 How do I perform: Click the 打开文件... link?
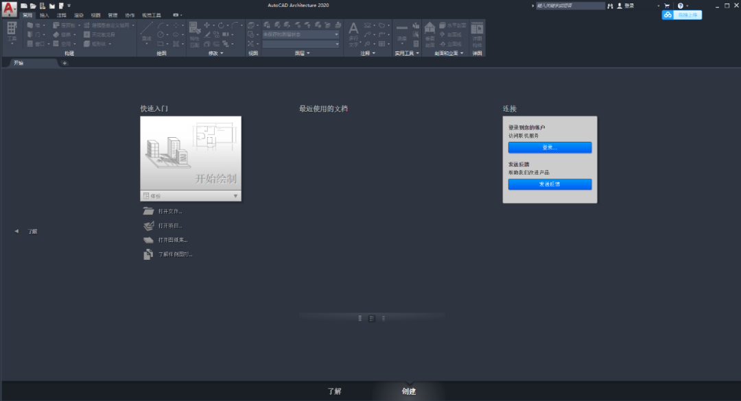[170, 211]
